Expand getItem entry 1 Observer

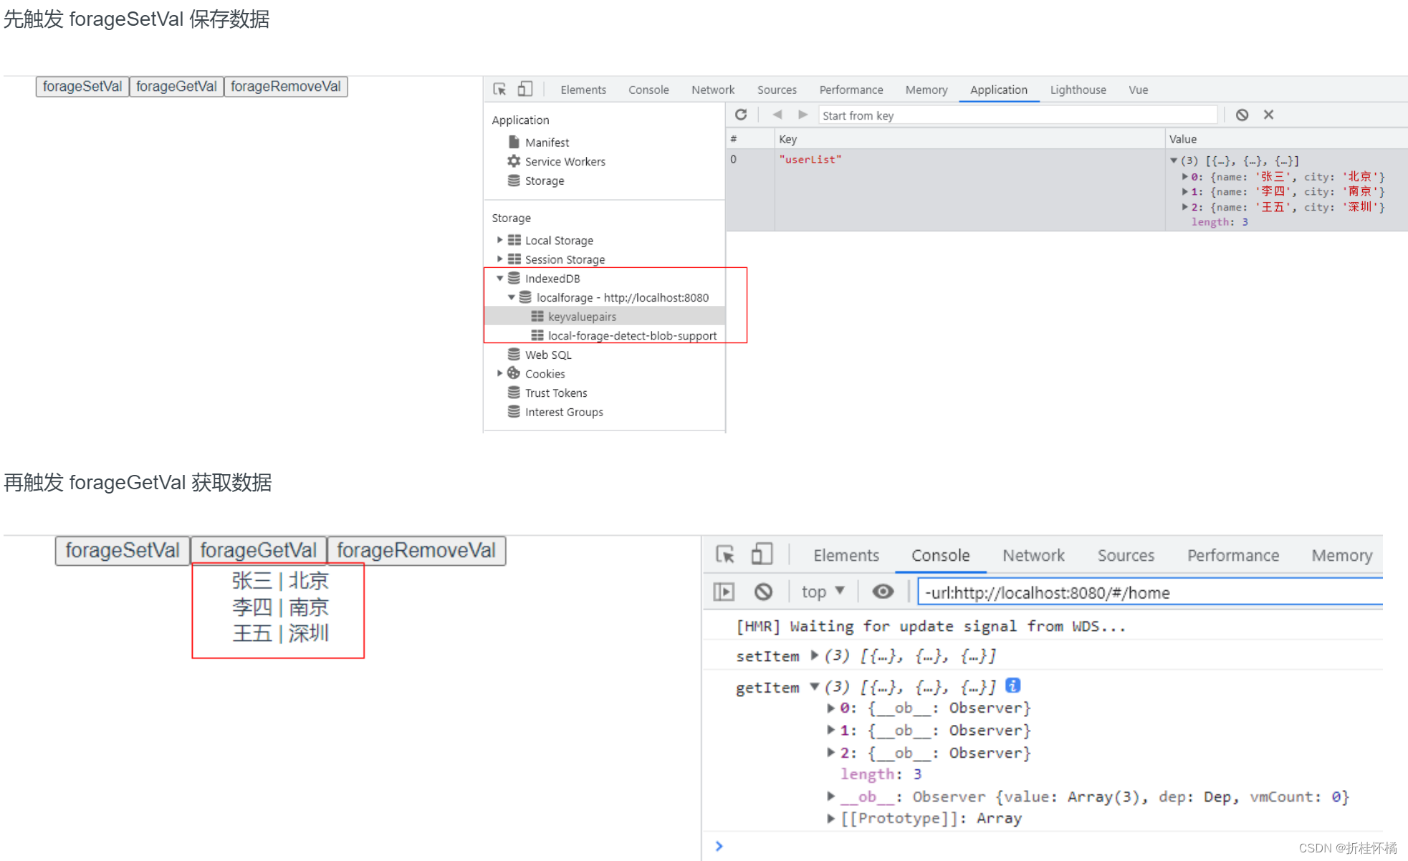[x=830, y=730]
